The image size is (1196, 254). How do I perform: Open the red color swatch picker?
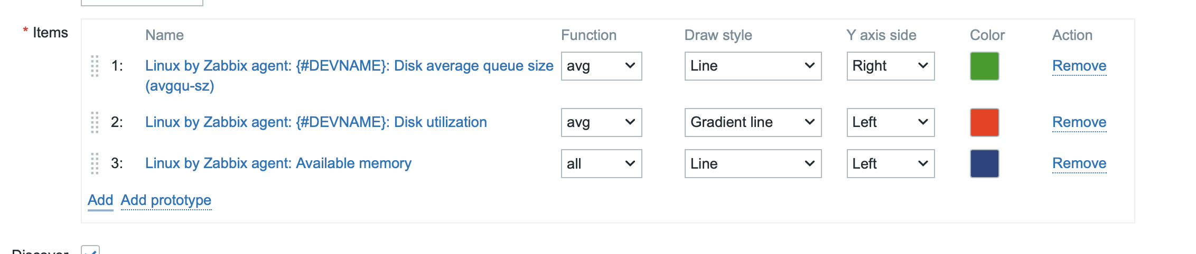click(984, 122)
